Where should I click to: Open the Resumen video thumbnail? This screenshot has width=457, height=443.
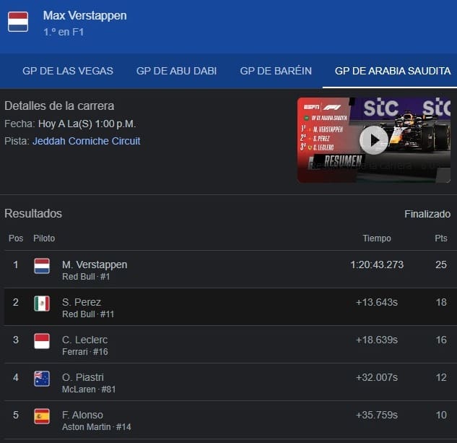(339, 160)
